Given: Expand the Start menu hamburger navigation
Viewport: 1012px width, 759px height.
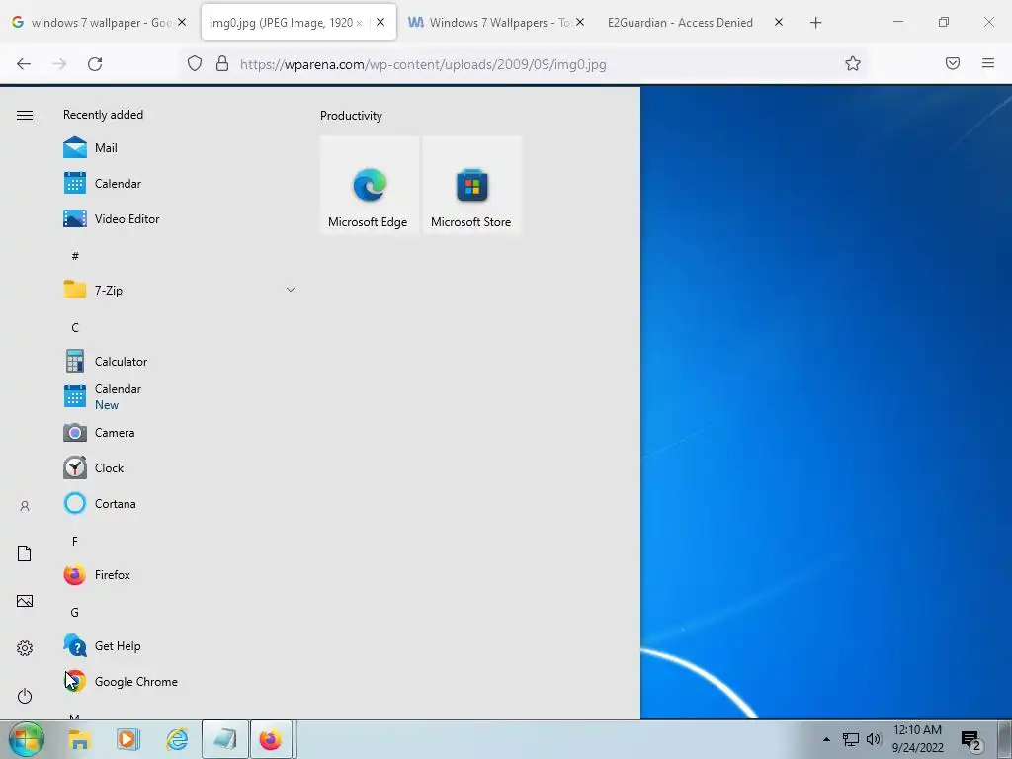Looking at the screenshot, I should 25,115.
